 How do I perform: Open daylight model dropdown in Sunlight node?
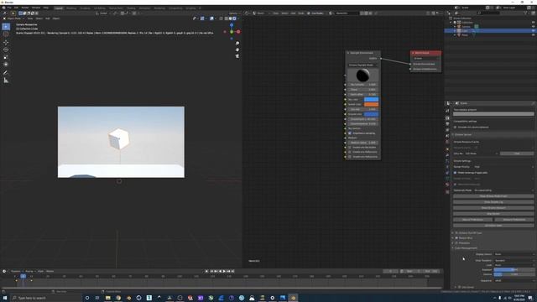[x=362, y=65]
